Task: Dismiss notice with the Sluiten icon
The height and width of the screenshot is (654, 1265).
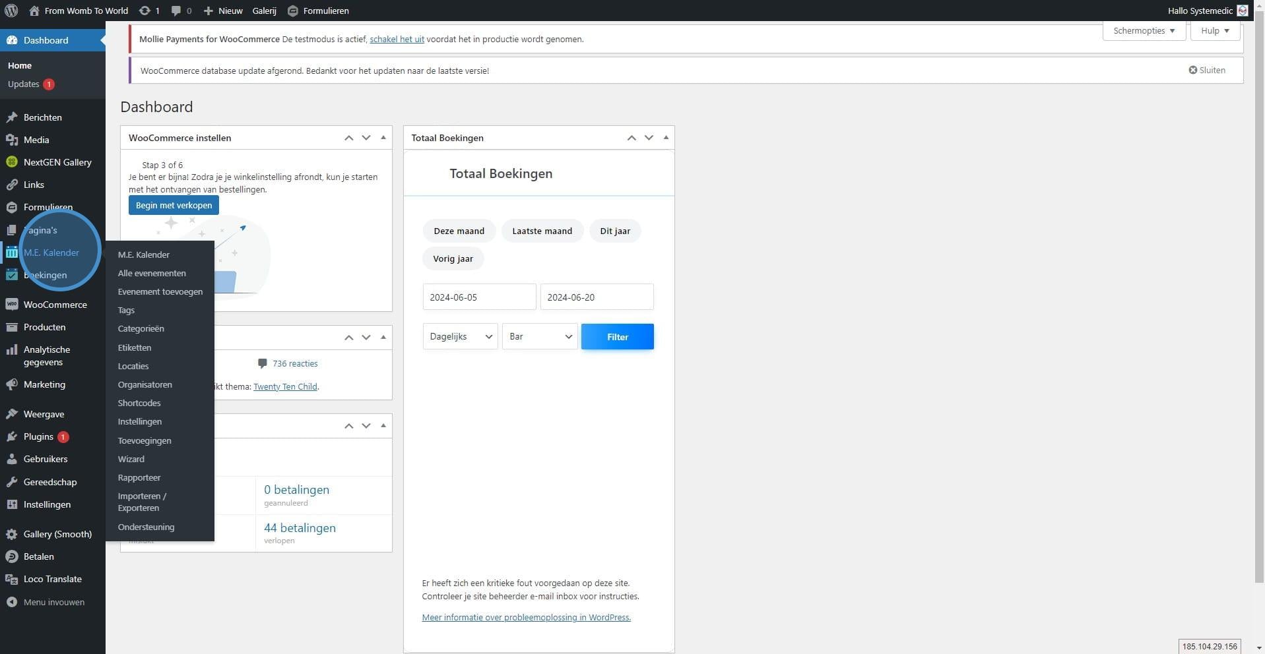Action: click(1192, 70)
